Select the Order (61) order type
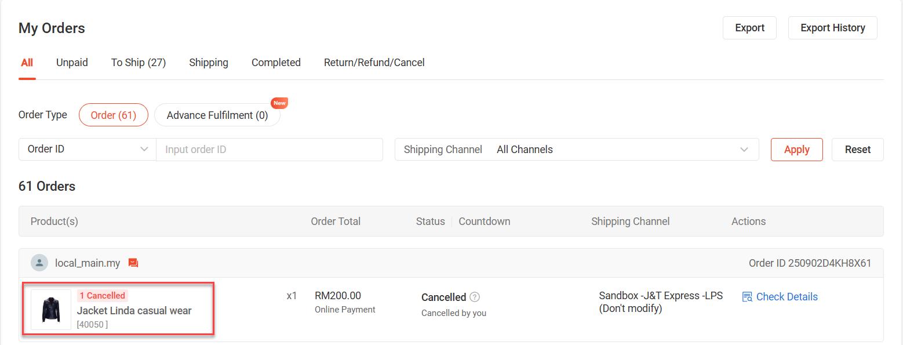The width and height of the screenshot is (903, 345). [x=114, y=115]
